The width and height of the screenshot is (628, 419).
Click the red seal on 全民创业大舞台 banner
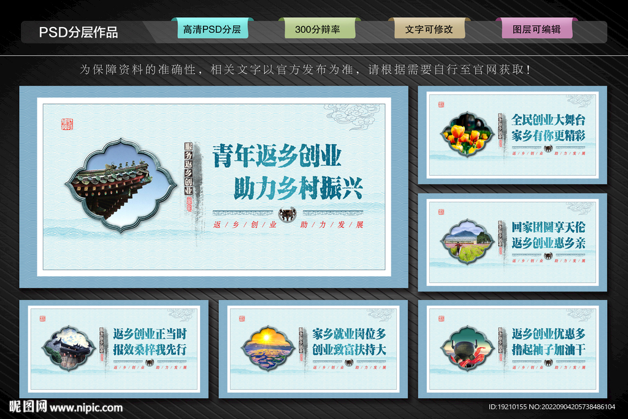point(441,105)
